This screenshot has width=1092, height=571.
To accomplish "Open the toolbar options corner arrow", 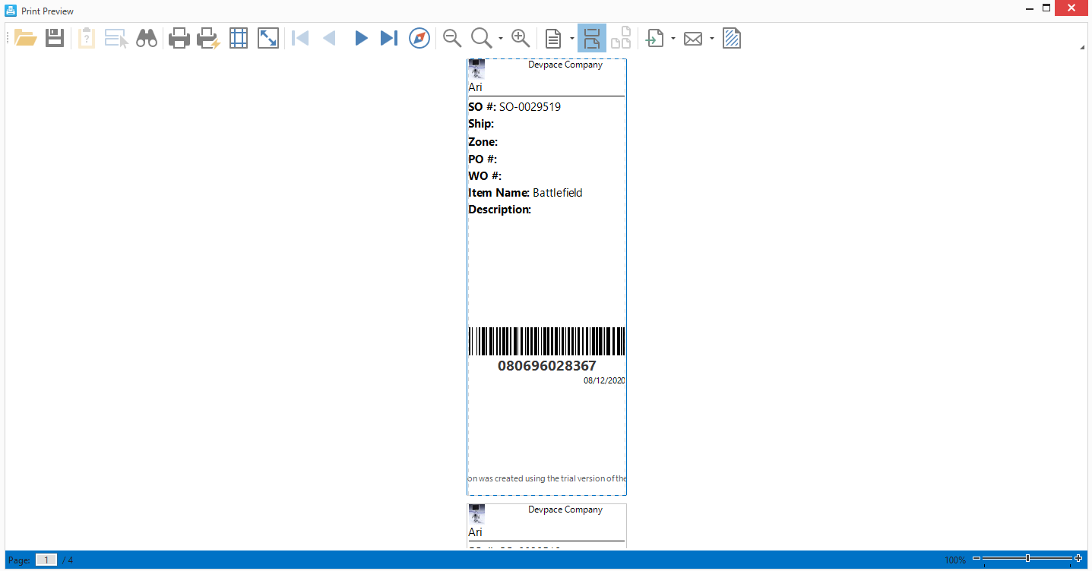I will tap(1082, 47).
